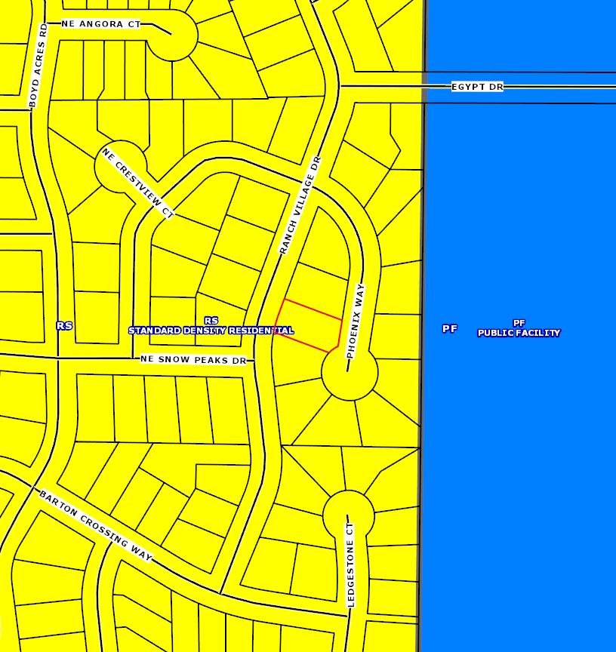Click the BARTON CROSSING WAY label

coord(96,524)
